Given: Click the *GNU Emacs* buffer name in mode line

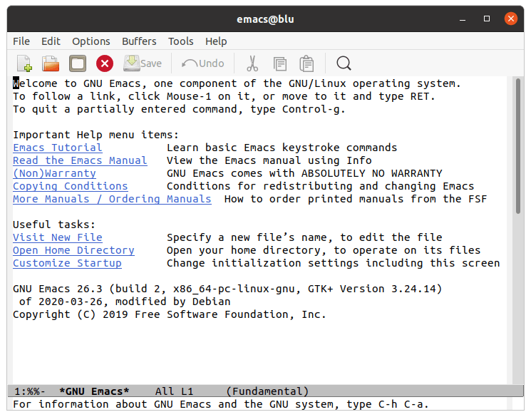Looking at the screenshot, I should click(x=94, y=391).
